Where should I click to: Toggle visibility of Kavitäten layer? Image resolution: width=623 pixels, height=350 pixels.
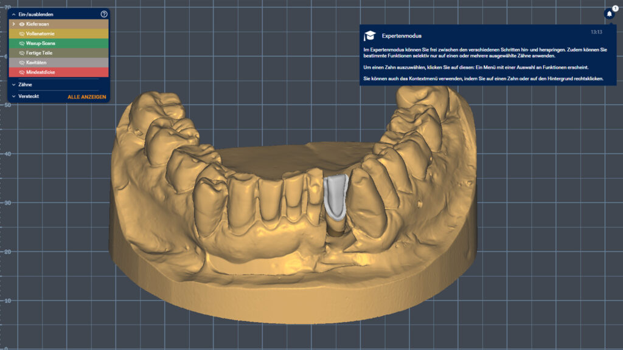pyautogui.click(x=22, y=63)
